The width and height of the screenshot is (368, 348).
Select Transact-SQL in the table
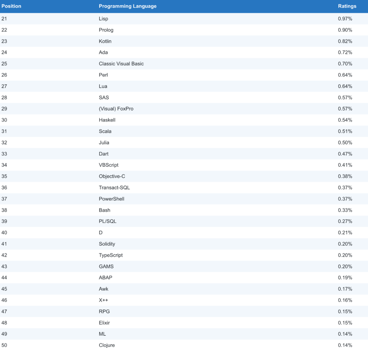click(114, 187)
